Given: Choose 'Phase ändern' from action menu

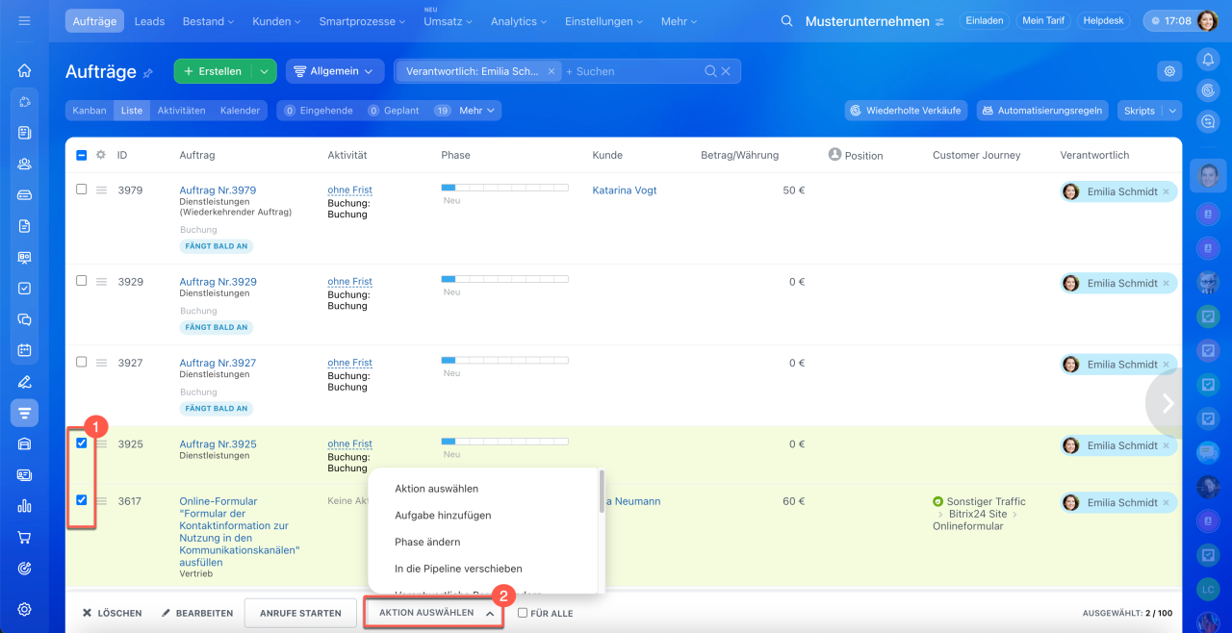Looking at the screenshot, I should point(427,543).
